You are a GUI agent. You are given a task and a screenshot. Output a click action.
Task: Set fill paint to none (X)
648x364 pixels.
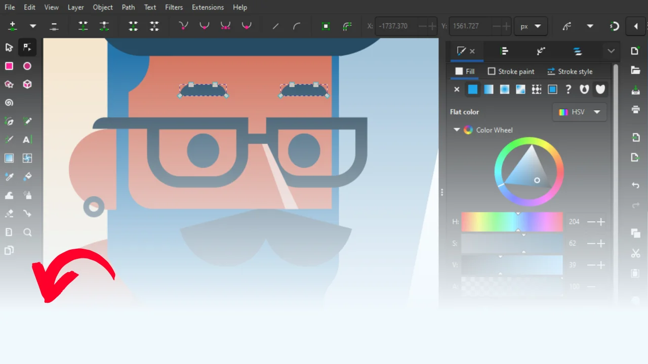[x=457, y=89]
